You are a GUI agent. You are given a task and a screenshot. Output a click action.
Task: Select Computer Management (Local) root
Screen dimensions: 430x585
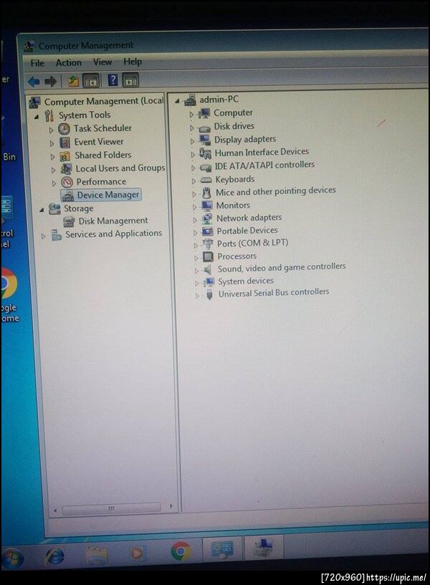[x=104, y=102]
